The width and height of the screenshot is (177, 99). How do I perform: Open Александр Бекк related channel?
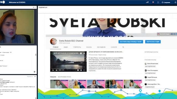click(154, 84)
